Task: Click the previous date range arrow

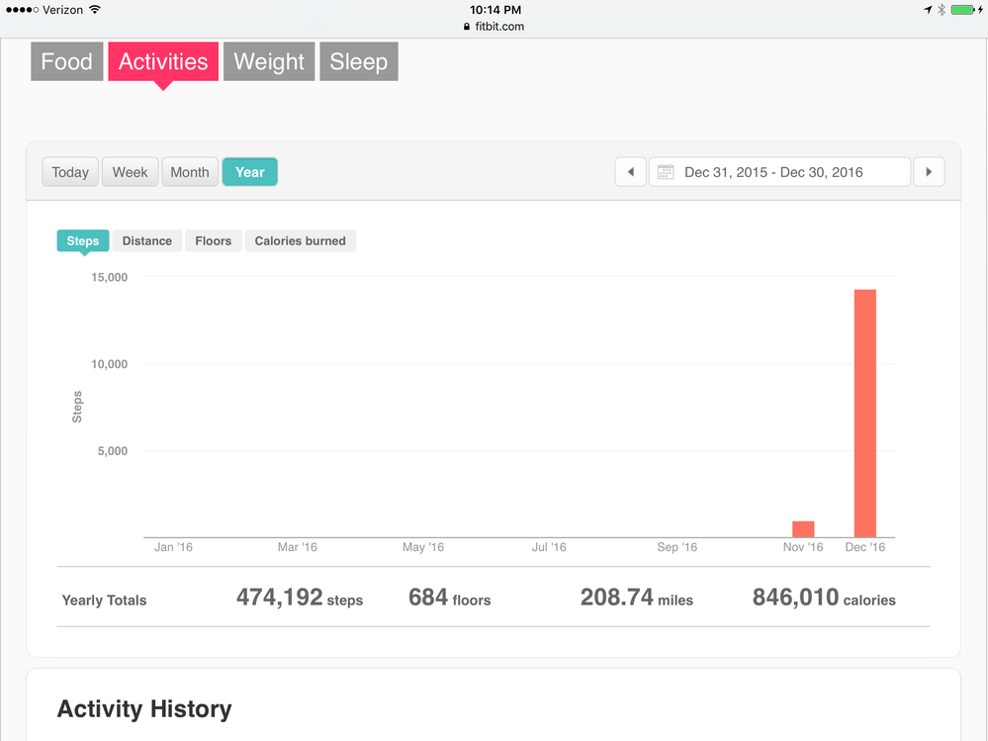Action: click(630, 172)
